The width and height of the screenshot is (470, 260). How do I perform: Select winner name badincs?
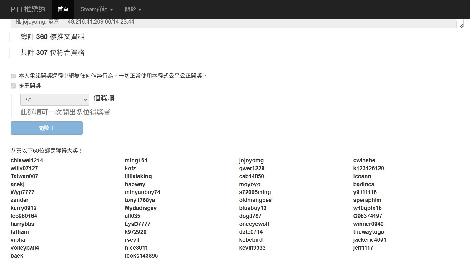(x=364, y=184)
